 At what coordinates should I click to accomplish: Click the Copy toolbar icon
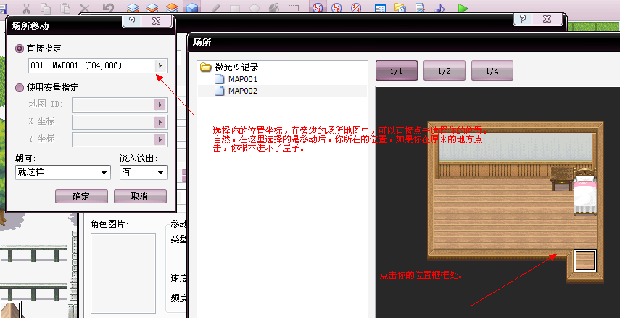46,8
